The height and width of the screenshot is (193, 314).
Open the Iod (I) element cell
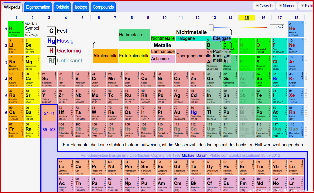[x=280, y=96]
